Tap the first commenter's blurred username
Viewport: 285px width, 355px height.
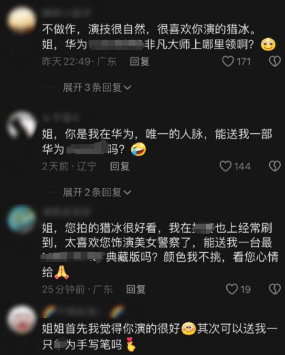point(66,13)
